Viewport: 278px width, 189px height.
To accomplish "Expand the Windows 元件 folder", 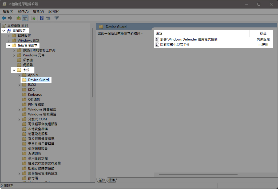I will [14, 55].
